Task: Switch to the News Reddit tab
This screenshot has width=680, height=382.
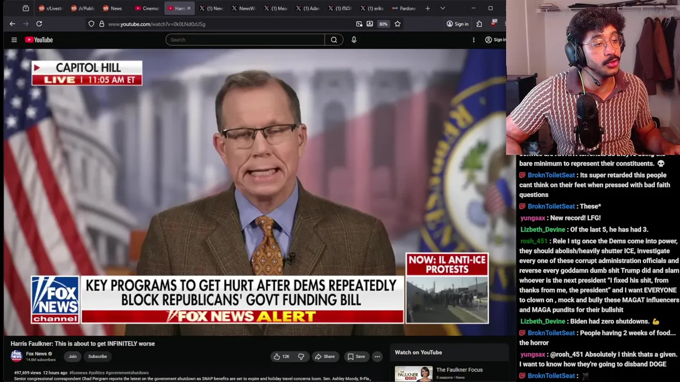Action: [114, 8]
